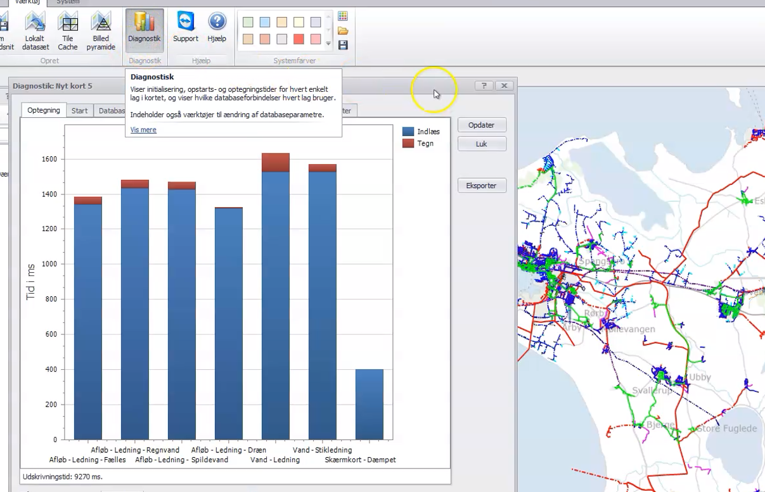Viewport: 765px width, 492px height.
Task: Click the color grid palette icon
Action: click(343, 16)
